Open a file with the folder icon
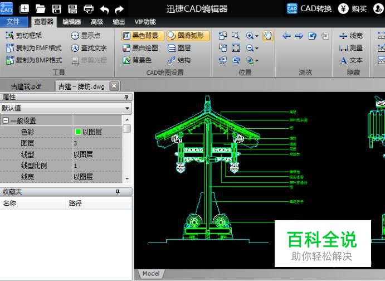This screenshot has width=385, height=281. pos(40,9)
